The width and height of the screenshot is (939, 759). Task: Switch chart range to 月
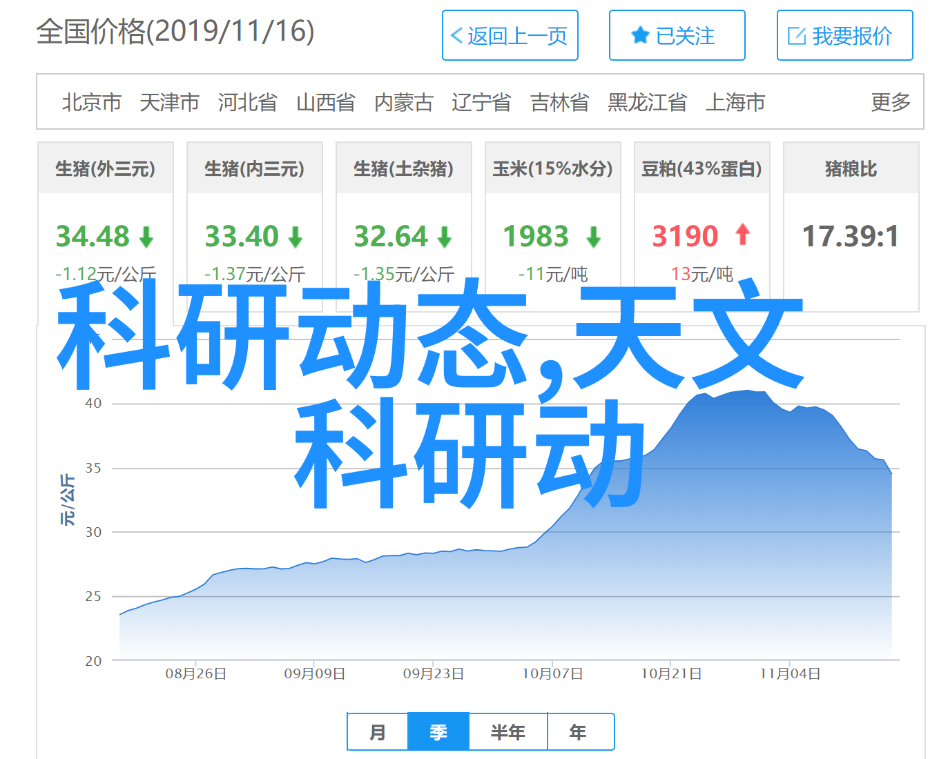(378, 732)
